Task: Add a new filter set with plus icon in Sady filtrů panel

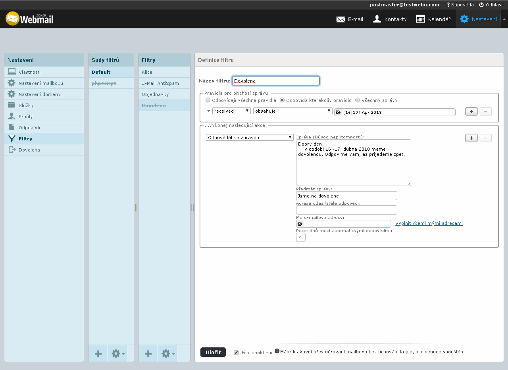Action: [x=98, y=354]
